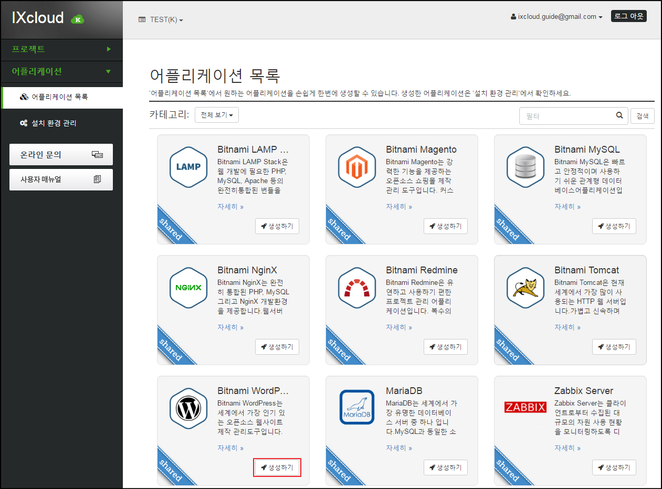Viewport: 662px width, 489px height.
Task: Click the Bitnami MySQL database icon
Action: 526,167
